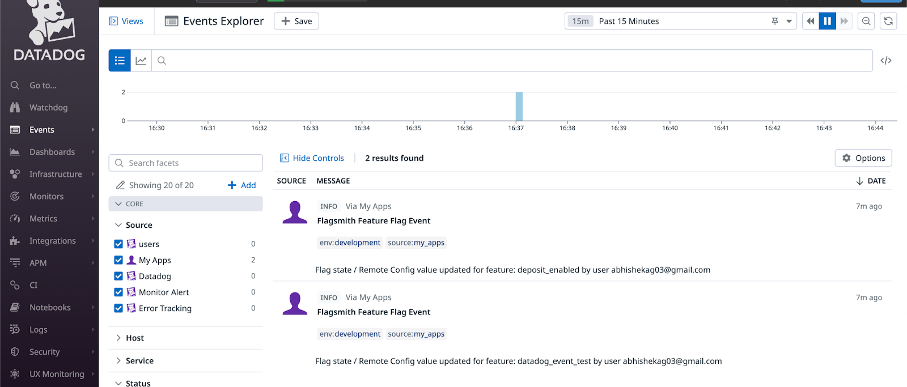This screenshot has height=387, width=907.
Task: Open the Go to search icon
Action: point(15,85)
